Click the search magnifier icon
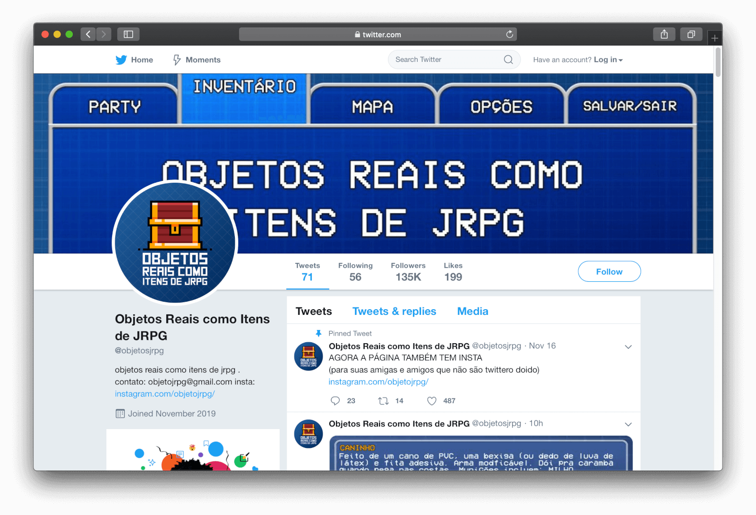This screenshot has height=515, width=756. click(x=508, y=59)
